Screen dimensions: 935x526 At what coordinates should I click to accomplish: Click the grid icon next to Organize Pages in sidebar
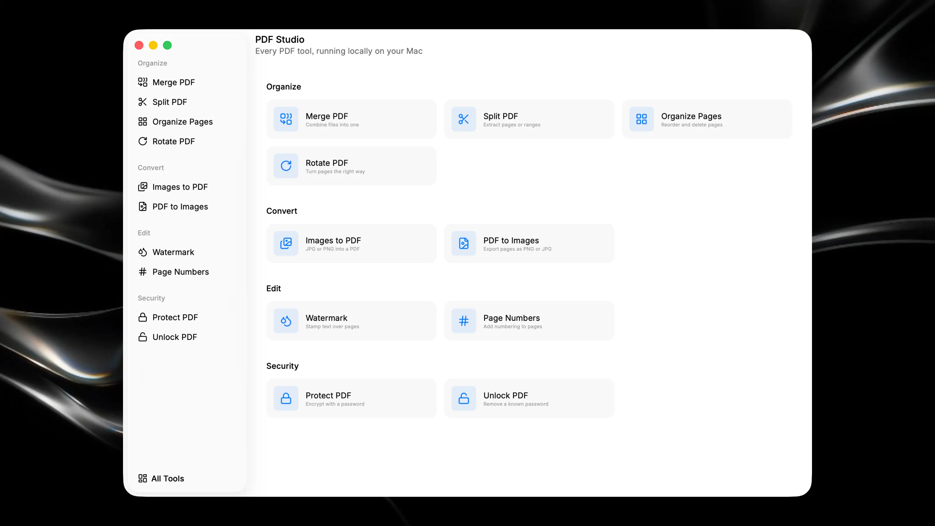pyautogui.click(x=143, y=121)
